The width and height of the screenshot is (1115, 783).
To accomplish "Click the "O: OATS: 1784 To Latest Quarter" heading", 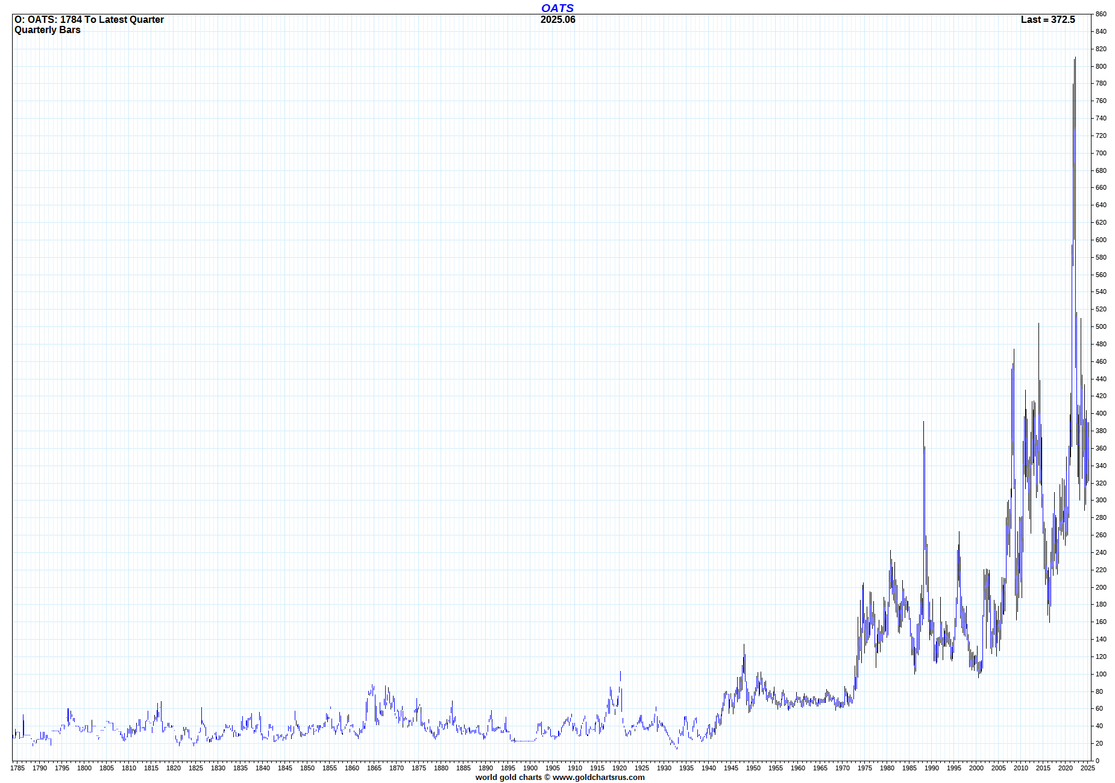I will pyautogui.click(x=89, y=20).
